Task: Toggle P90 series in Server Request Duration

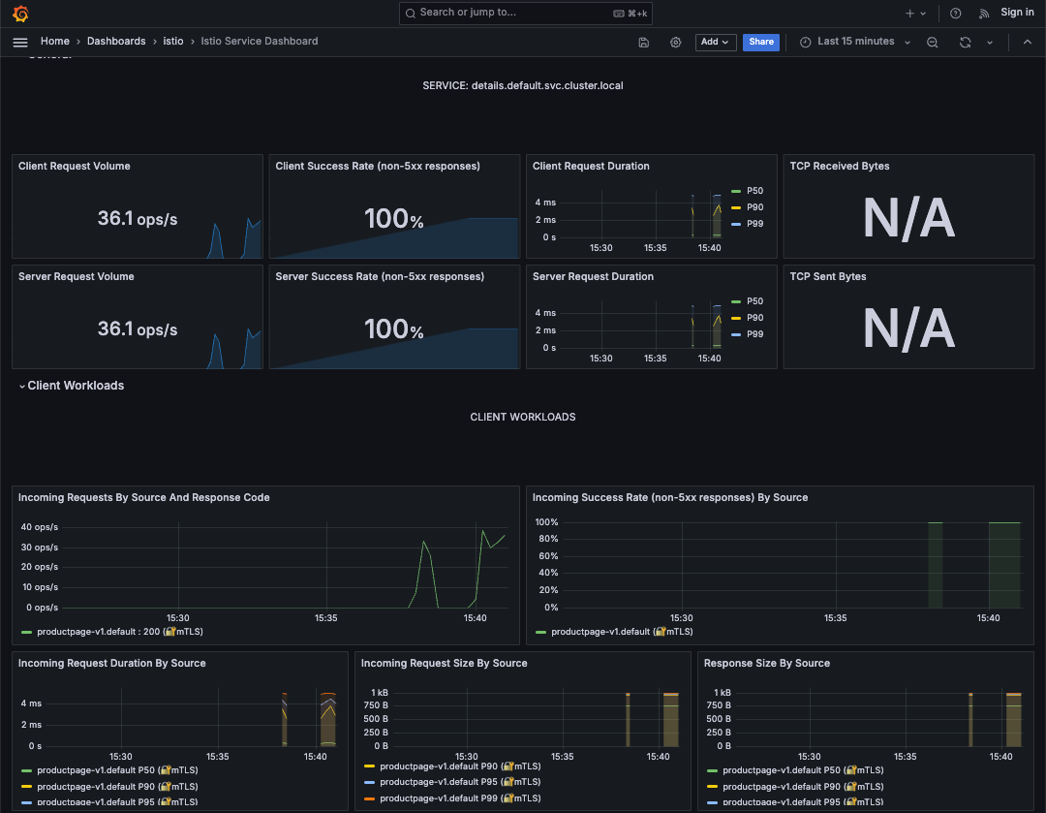Action: click(x=754, y=318)
